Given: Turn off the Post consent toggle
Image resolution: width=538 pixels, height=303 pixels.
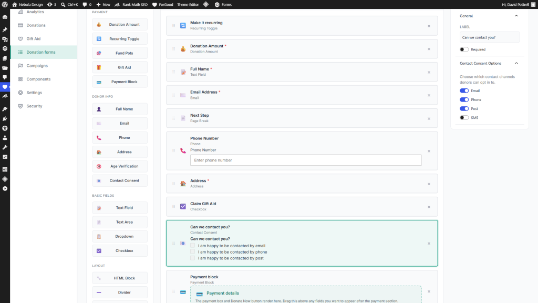Looking at the screenshot, I should click(464, 108).
